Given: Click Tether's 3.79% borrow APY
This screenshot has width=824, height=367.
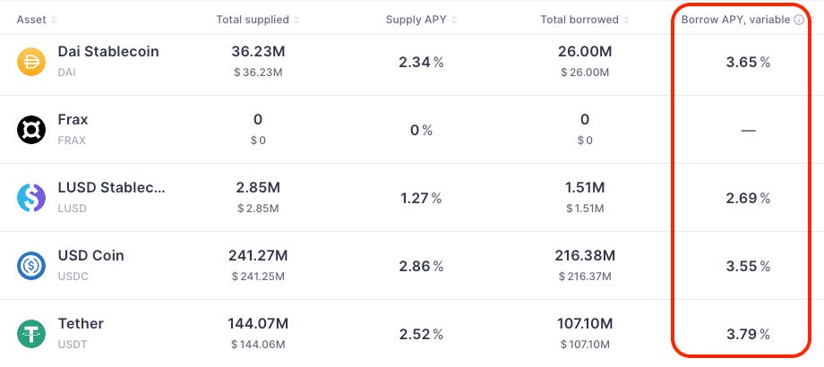Looking at the screenshot, I should [x=748, y=335].
